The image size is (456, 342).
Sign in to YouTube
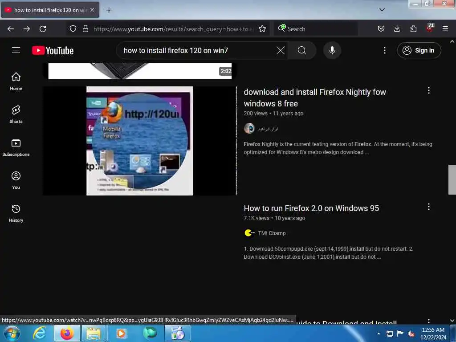(x=419, y=50)
